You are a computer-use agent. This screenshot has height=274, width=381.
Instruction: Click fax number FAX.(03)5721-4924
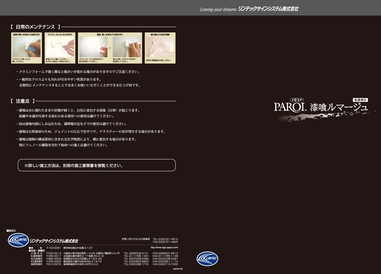point(165,242)
